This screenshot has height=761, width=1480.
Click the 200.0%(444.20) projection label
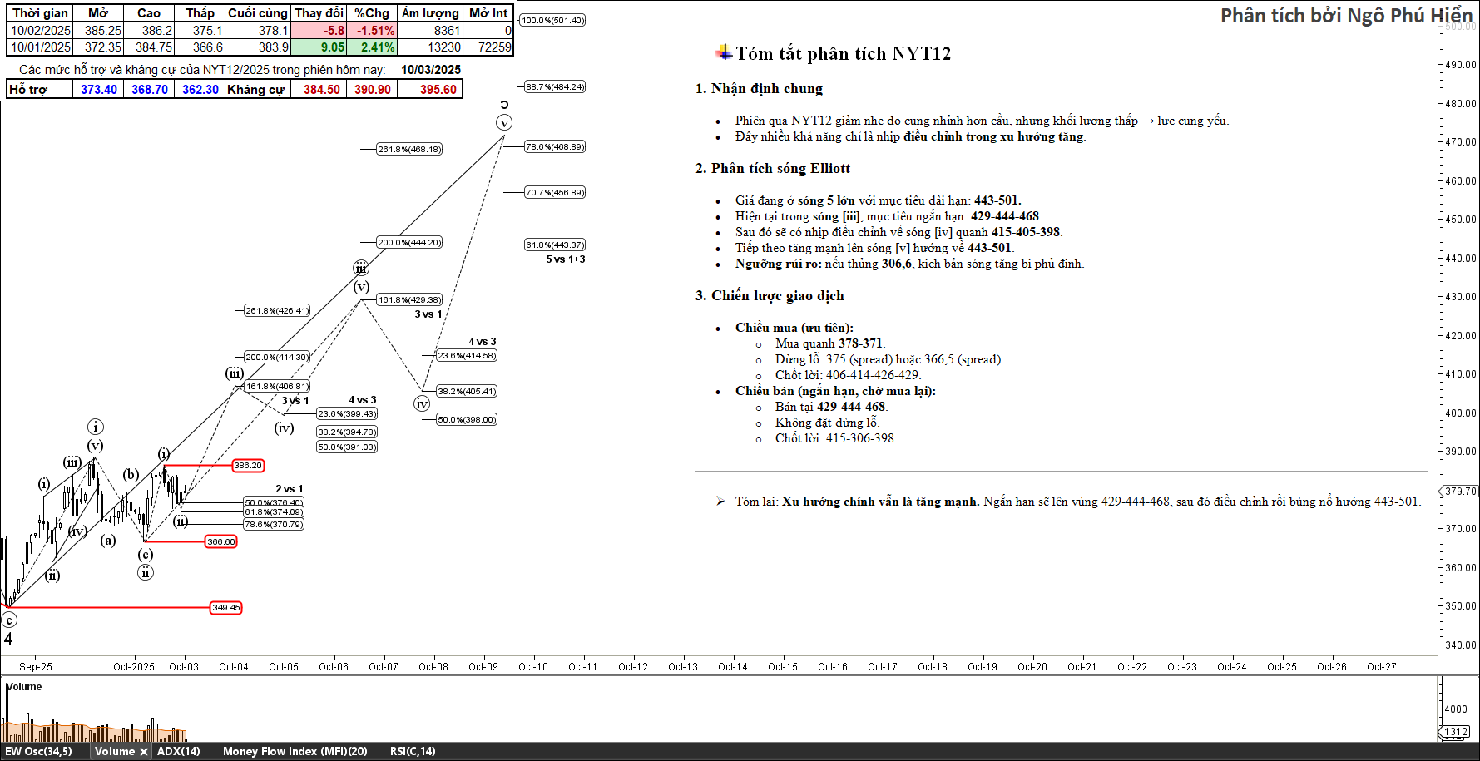409,243
